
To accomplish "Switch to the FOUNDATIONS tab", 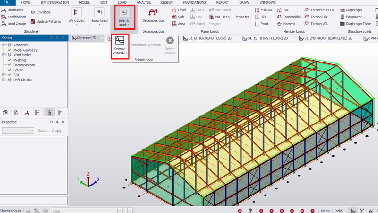I will 194,2.
